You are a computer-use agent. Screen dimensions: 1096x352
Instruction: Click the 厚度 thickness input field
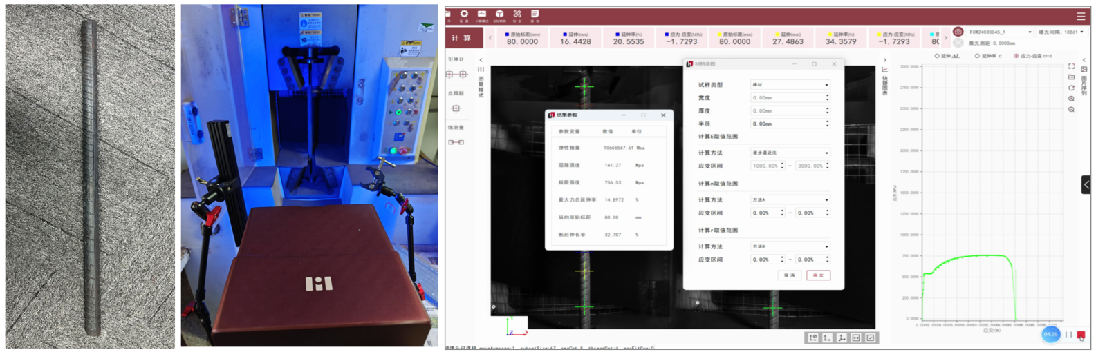tap(790, 110)
